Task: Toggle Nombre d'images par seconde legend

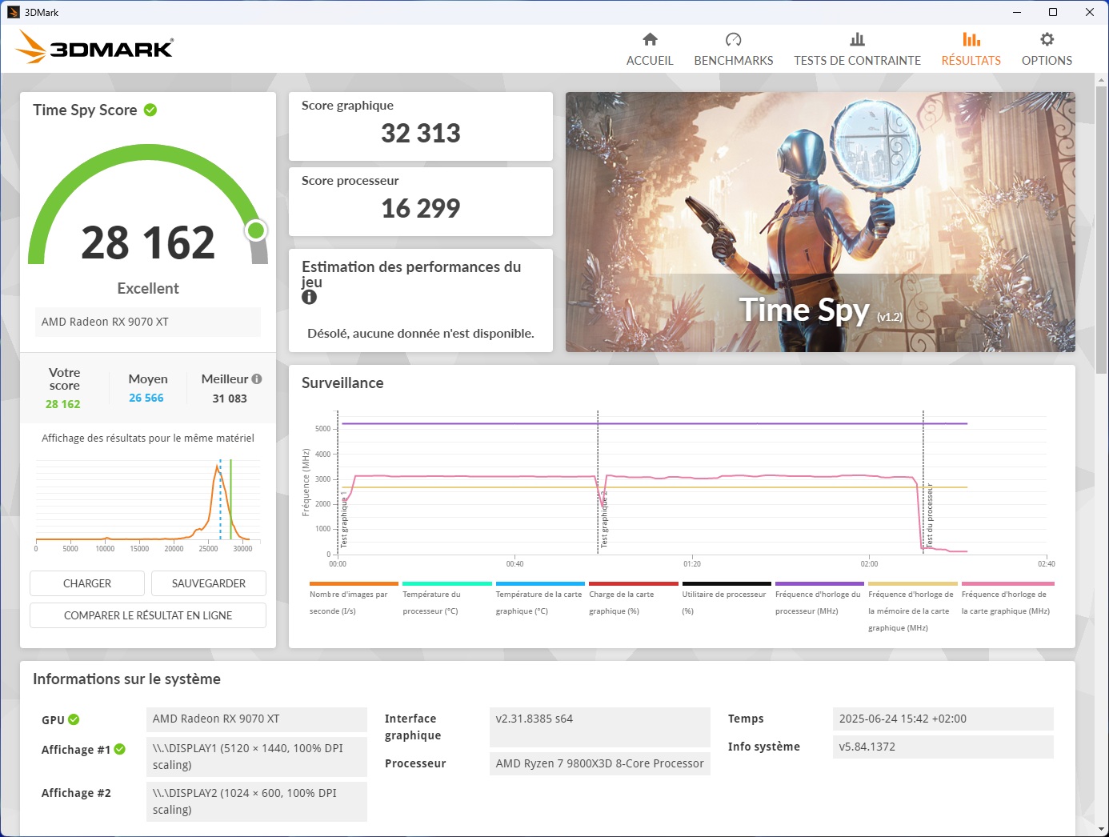Action: tap(354, 599)
